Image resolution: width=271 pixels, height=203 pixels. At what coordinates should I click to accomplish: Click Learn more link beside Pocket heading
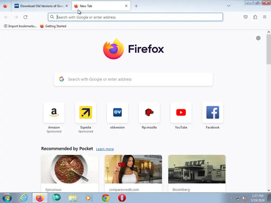105,149
